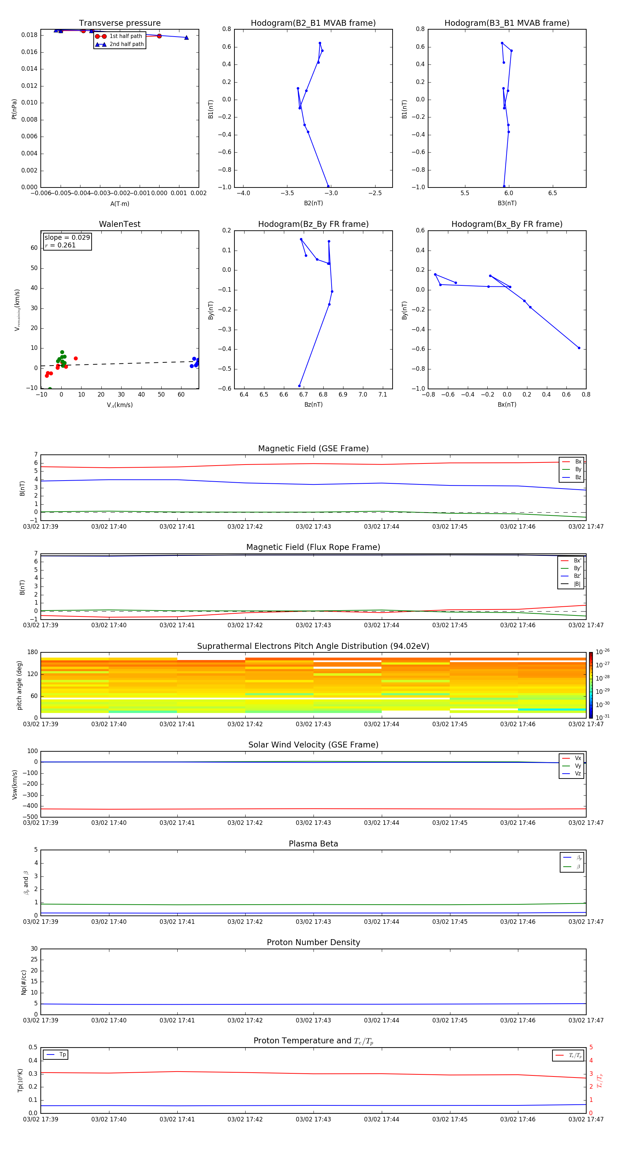The width and height of the screenshot is (627, 1150).
Task: Select the "B3(nT)" x-axis label
Action: click(x=507, y=203)
